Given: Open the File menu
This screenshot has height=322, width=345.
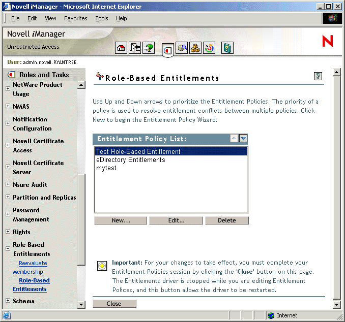Looking at the screenshot, I should point(15,18).
